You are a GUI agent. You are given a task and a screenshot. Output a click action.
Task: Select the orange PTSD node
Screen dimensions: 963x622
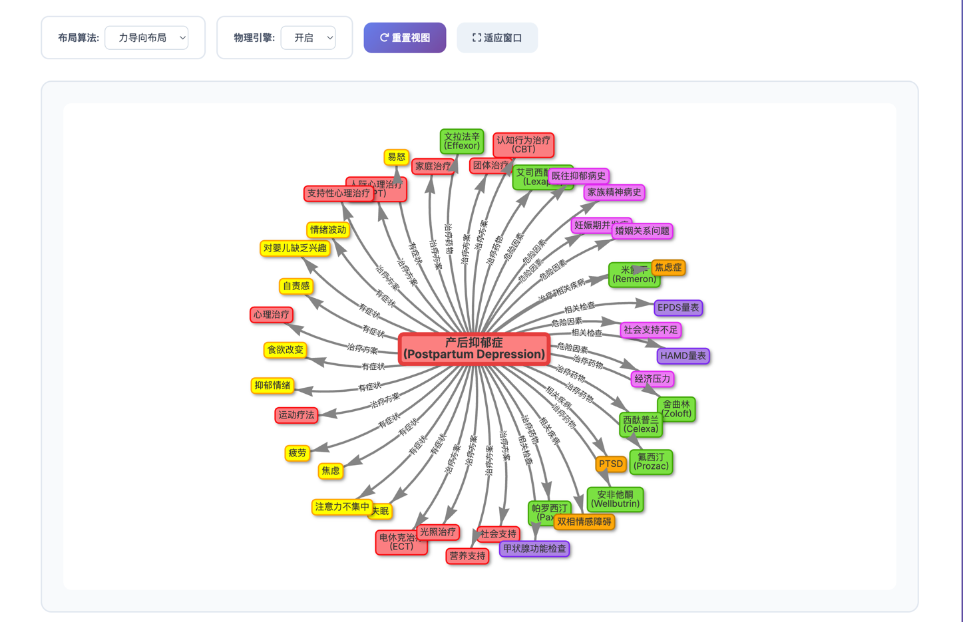tap(610, 464)
